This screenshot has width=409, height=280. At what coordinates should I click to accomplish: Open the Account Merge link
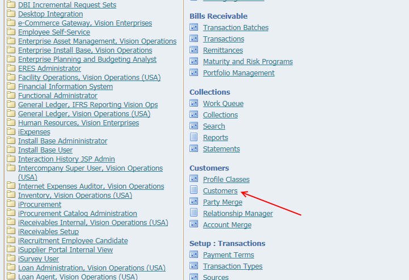point(227,225)
